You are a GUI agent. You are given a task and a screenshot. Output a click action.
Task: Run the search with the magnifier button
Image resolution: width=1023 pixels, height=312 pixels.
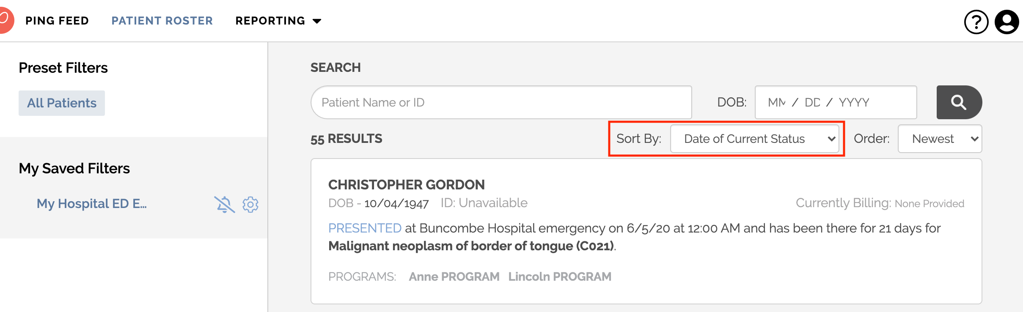point(959,102)
